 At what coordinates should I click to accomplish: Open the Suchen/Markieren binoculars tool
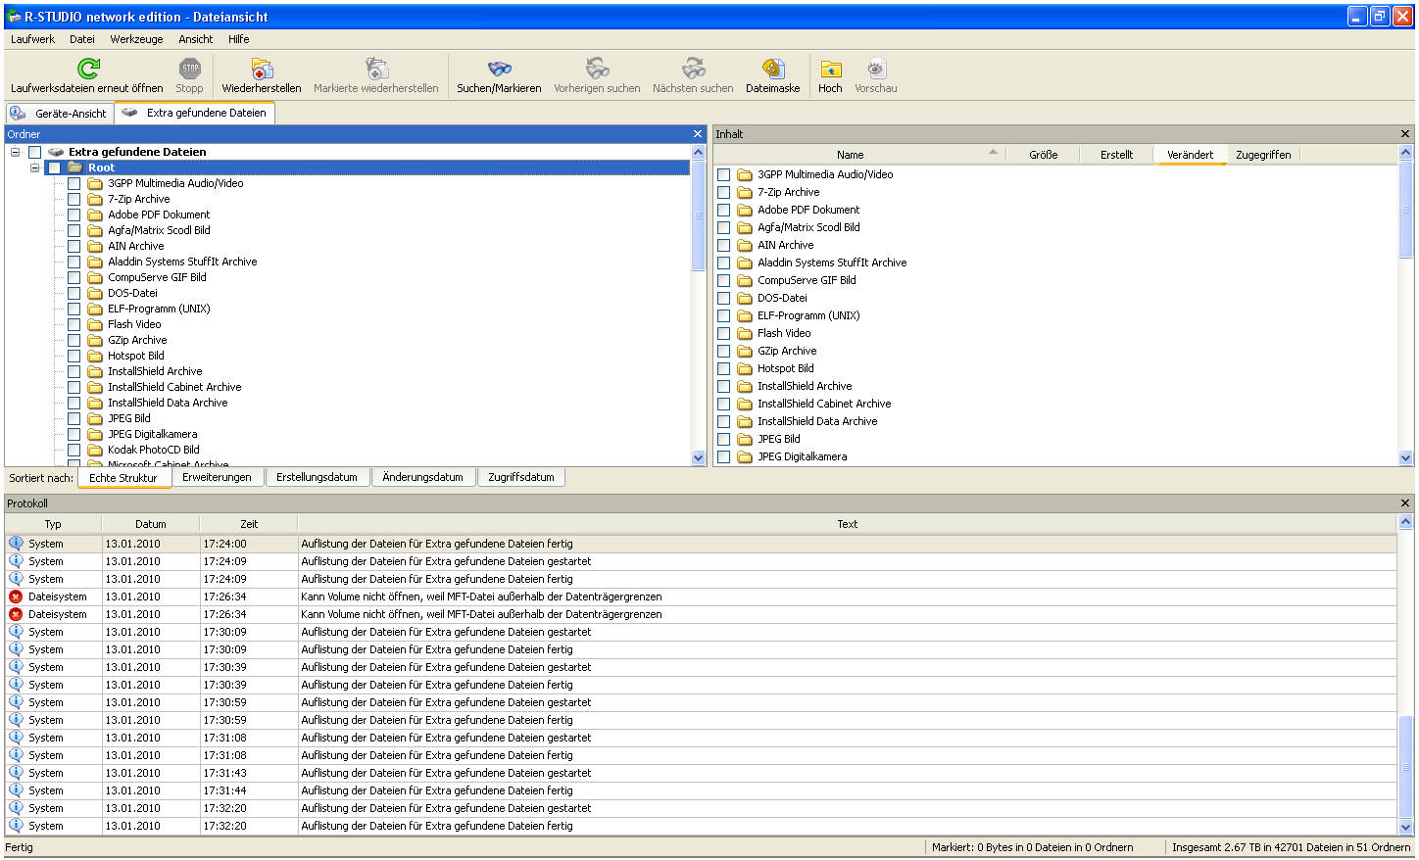tap(500, 68)
